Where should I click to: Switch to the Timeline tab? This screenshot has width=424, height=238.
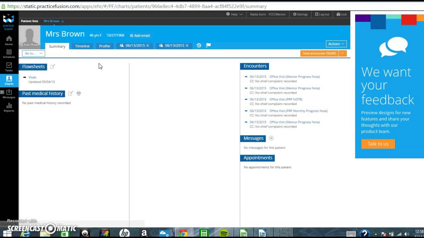click(x=82, y=46)
